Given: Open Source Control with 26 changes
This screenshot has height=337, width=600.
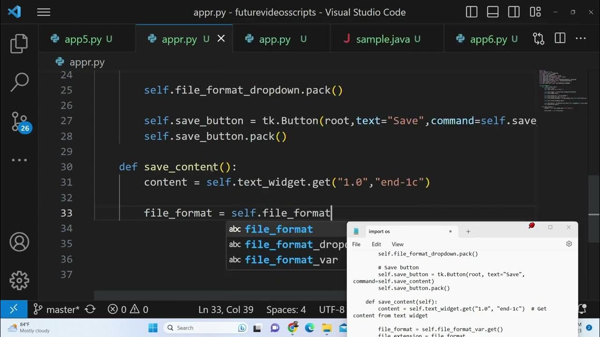Looking at the screenshot, I should click(x=19, y=122).
